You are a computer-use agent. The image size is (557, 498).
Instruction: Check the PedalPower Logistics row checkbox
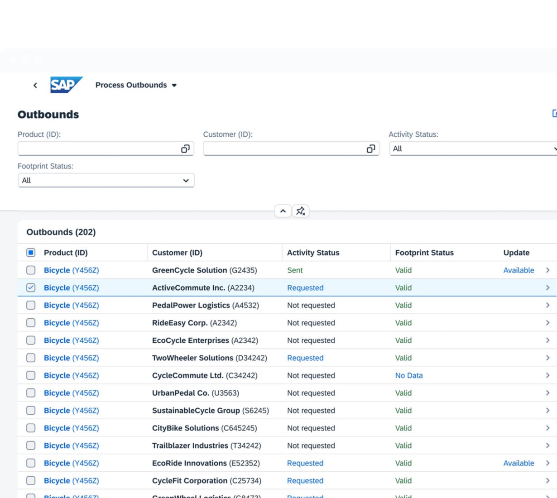click(x=31, y=305)
